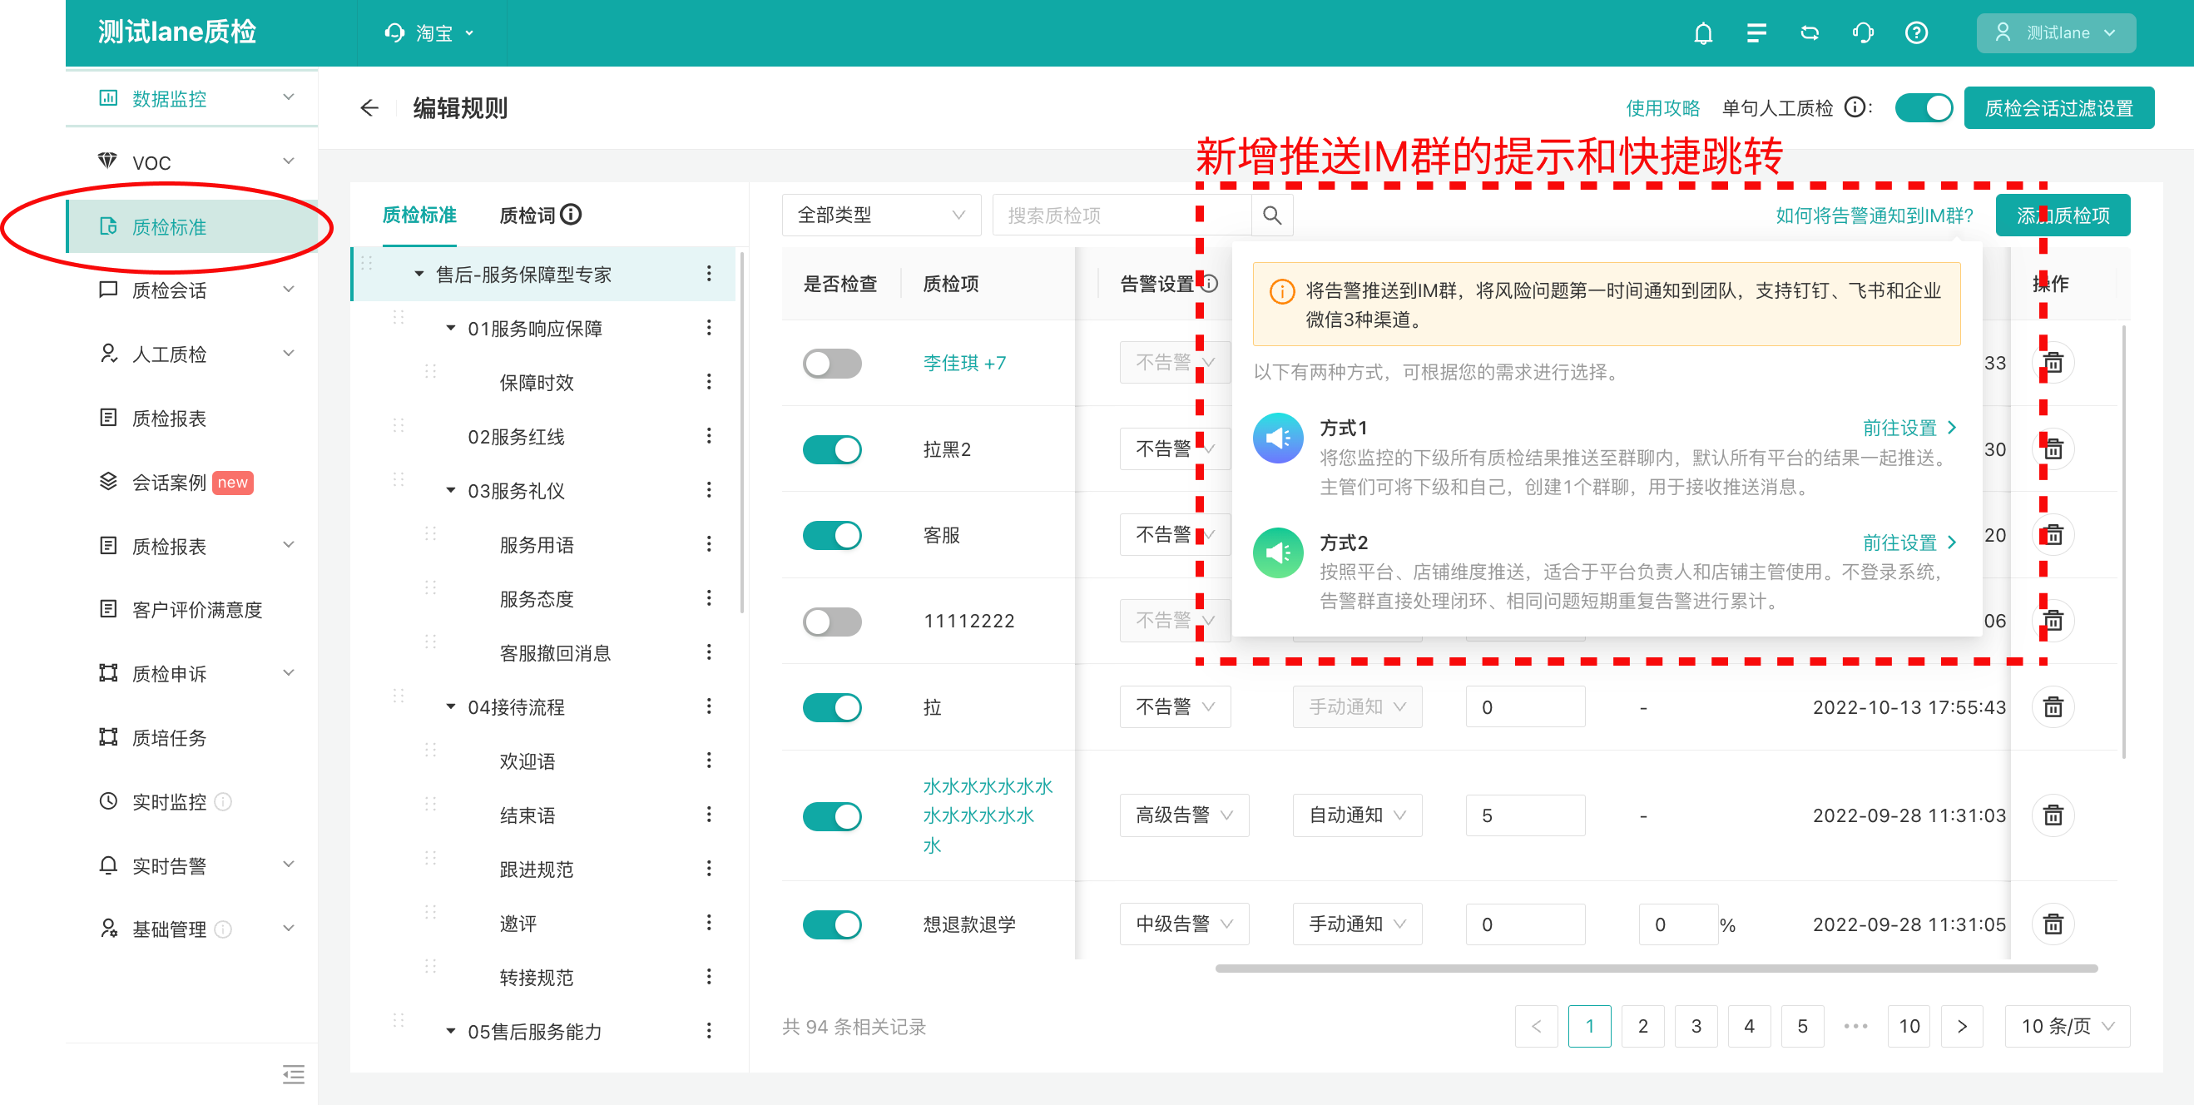The width and height of the screenshot is (2194, 1105).
Task: Open more menu for 欢迎语
Action: [x=709, y=761]
